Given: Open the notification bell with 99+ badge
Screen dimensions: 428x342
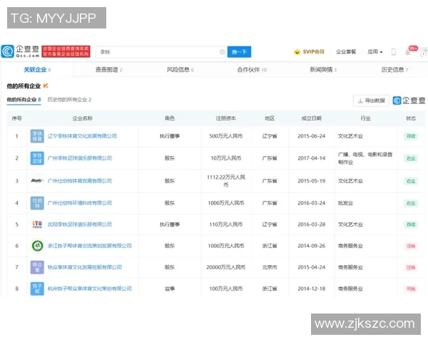Looking at the screenshot, I should click(x=408, y=52).
